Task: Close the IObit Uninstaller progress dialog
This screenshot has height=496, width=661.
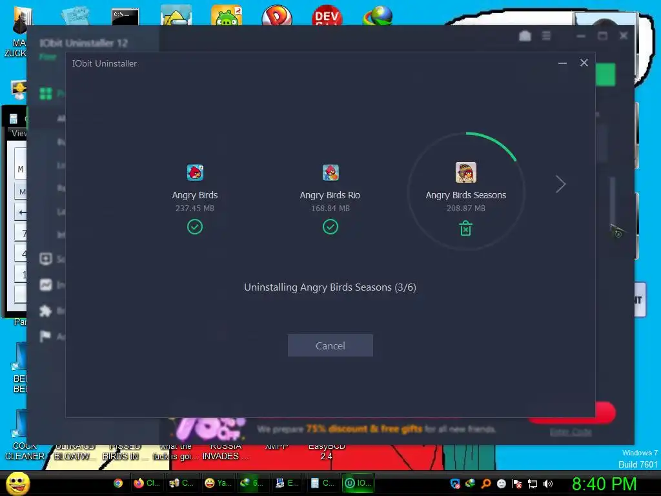Action: (x=584, y=63)
